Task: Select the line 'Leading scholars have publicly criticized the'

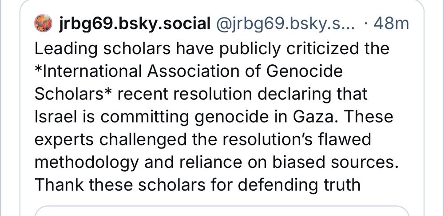Action: point(212,48)
